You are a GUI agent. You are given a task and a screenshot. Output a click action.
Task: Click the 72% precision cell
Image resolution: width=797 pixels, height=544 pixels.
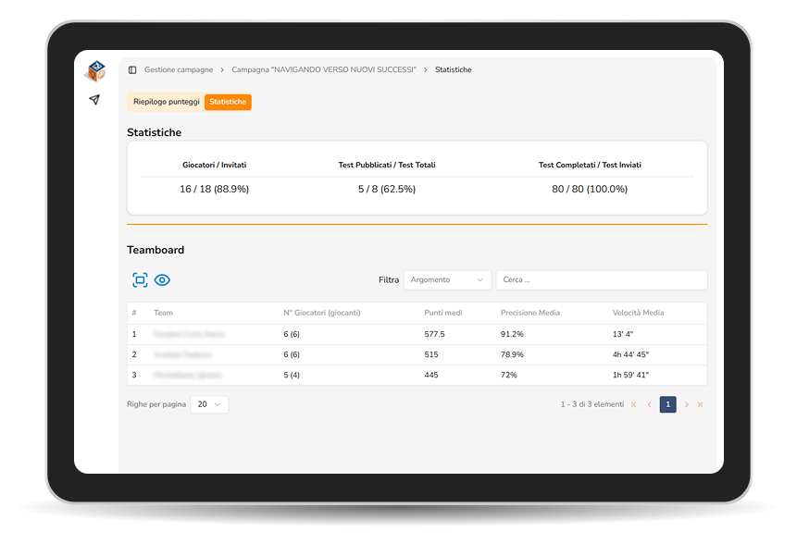tap(509, 375)
